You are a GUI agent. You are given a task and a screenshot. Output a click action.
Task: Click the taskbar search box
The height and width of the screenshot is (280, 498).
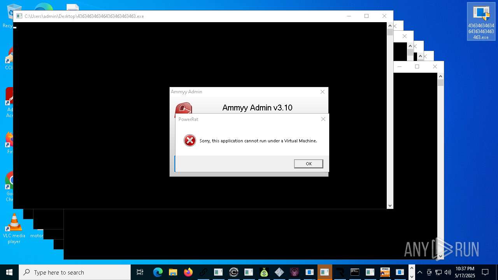(x=75, y=272)
